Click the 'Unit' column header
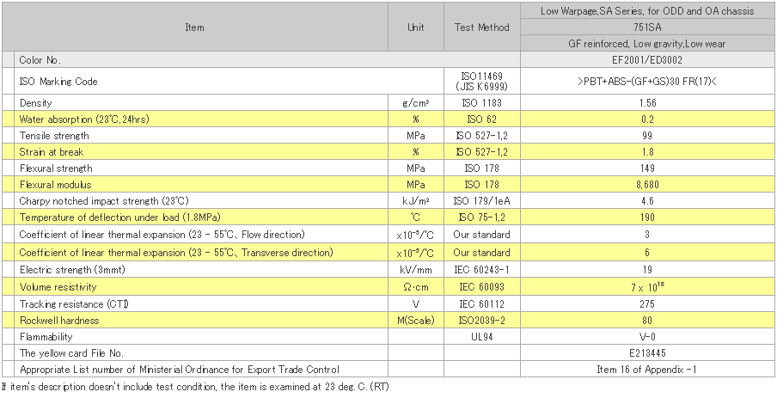The height and width of the screenshot is (398, 777). coord(416,28)
